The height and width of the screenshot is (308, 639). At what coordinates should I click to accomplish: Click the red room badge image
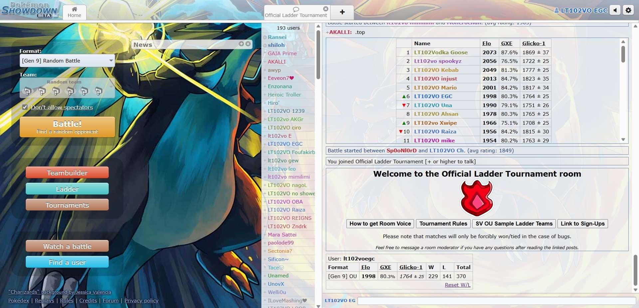[477, 198]
